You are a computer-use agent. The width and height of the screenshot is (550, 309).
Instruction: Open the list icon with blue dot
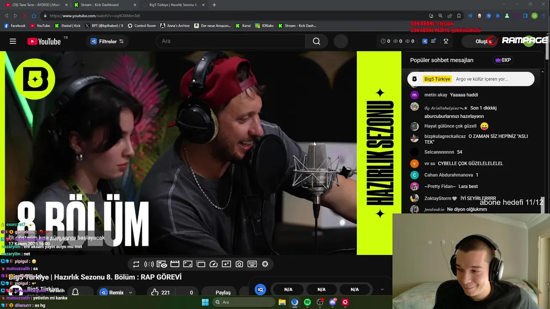pos(434,41)
